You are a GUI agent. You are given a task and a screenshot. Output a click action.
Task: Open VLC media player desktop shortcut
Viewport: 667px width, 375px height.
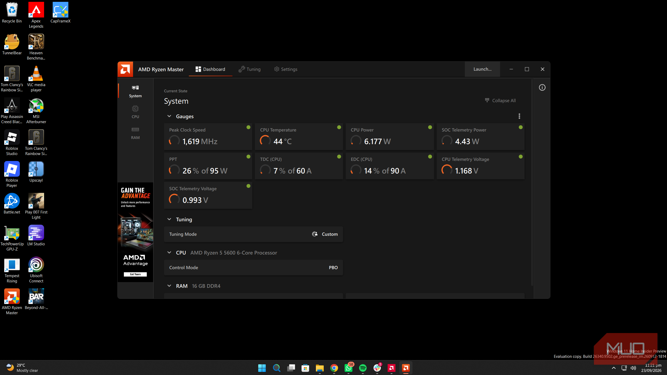[x=36, y=79]
